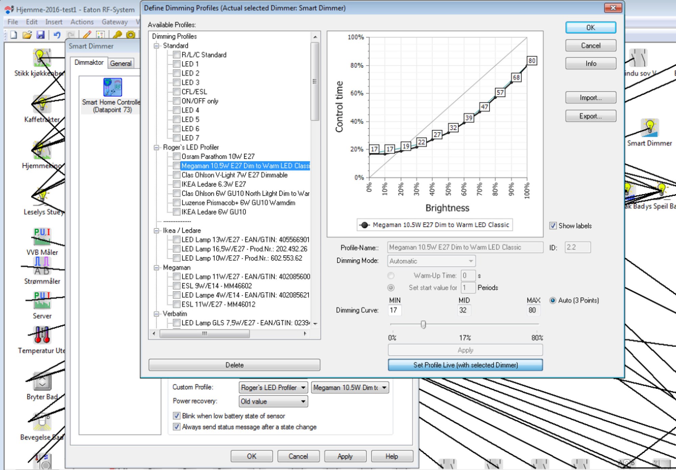Click the pencil edit toolbar icon
Screen dimensions: 676x470
[87, 34]
